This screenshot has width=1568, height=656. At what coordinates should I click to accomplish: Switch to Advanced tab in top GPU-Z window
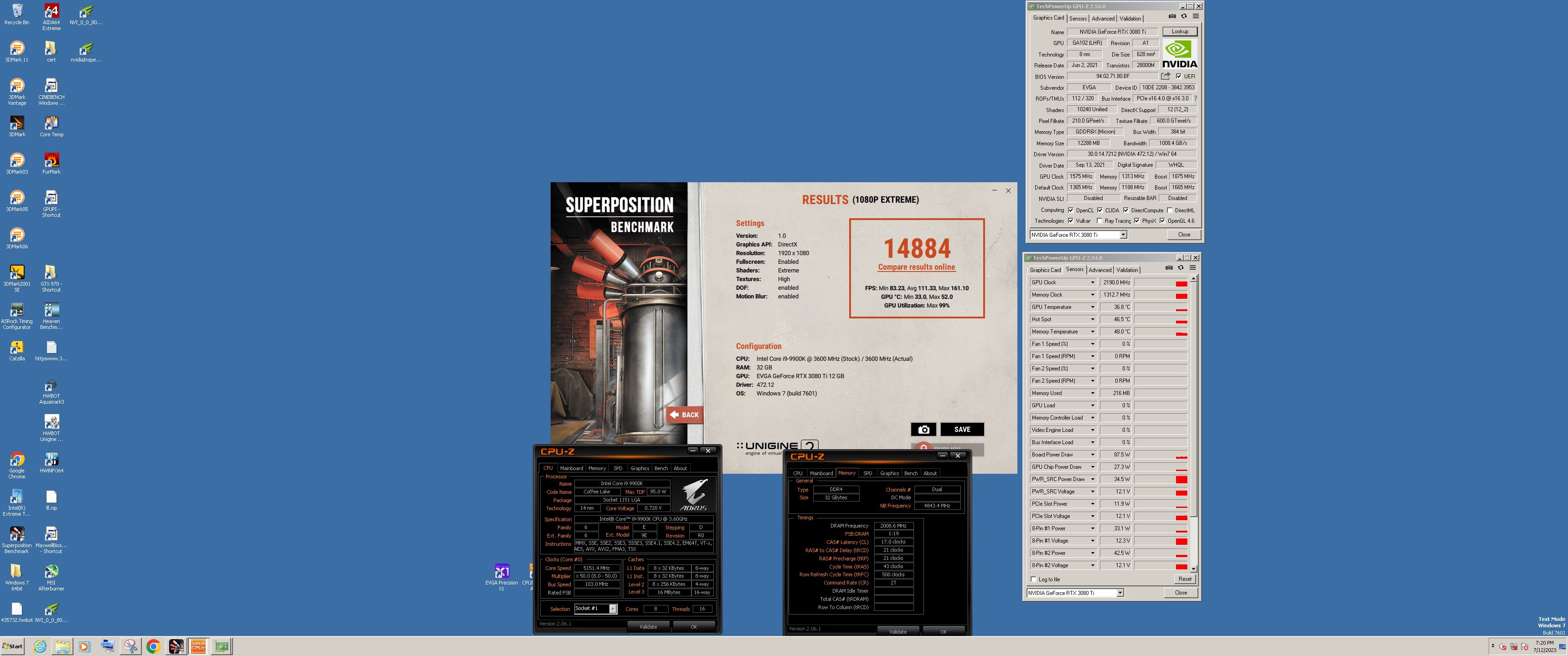point(1103,18)
